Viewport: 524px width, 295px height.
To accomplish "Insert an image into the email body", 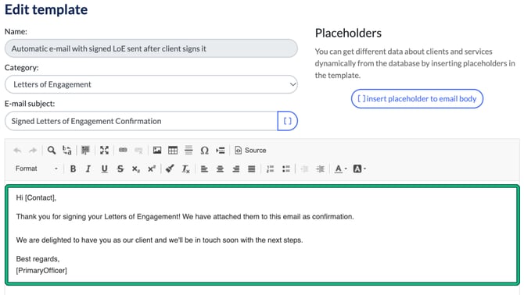I will 157,151.
